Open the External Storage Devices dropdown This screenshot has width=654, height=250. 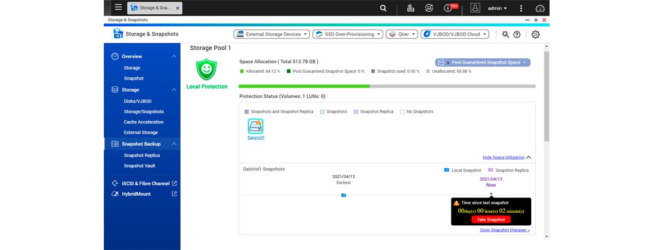(x=271, y=34)
